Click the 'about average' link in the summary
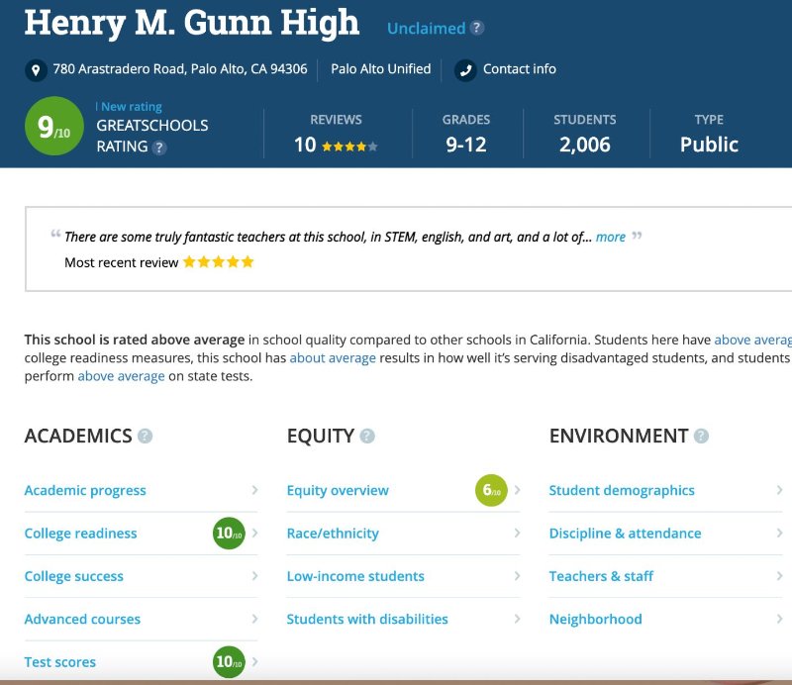The width and height of the screenshot is (792, 685). (333, 358)
